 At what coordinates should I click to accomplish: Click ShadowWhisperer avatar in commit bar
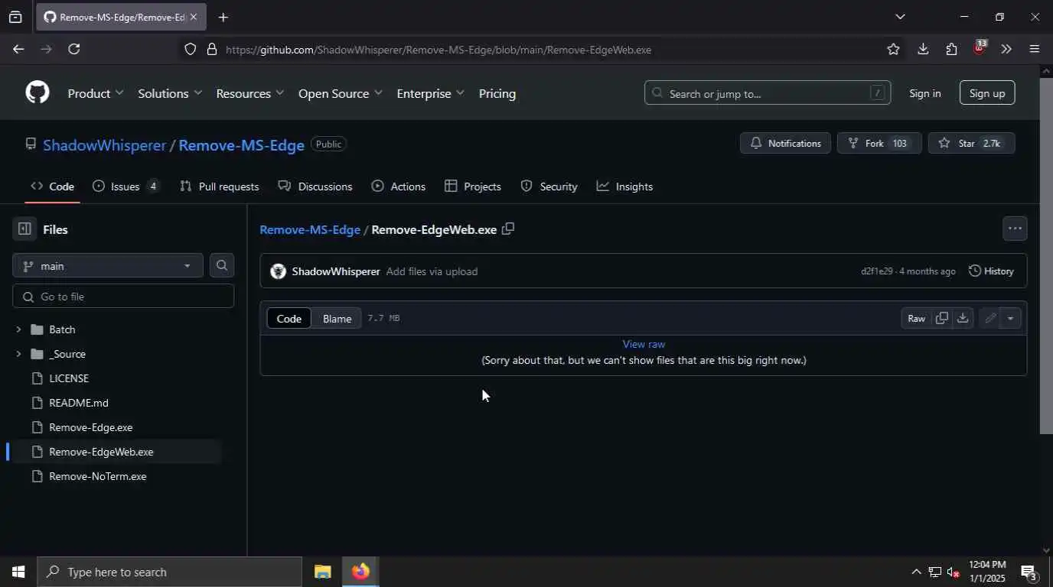point(279,271)
